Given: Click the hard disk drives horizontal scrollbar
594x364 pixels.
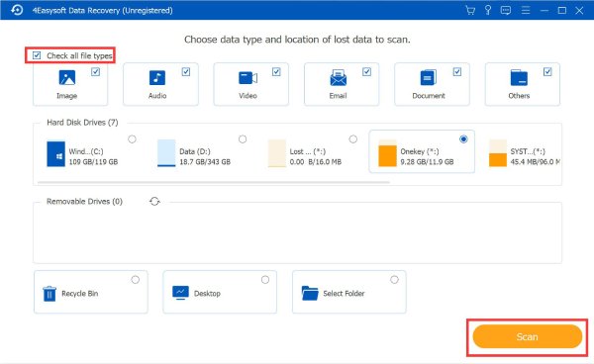Looking at the screenshot, I should click(214, 182).
